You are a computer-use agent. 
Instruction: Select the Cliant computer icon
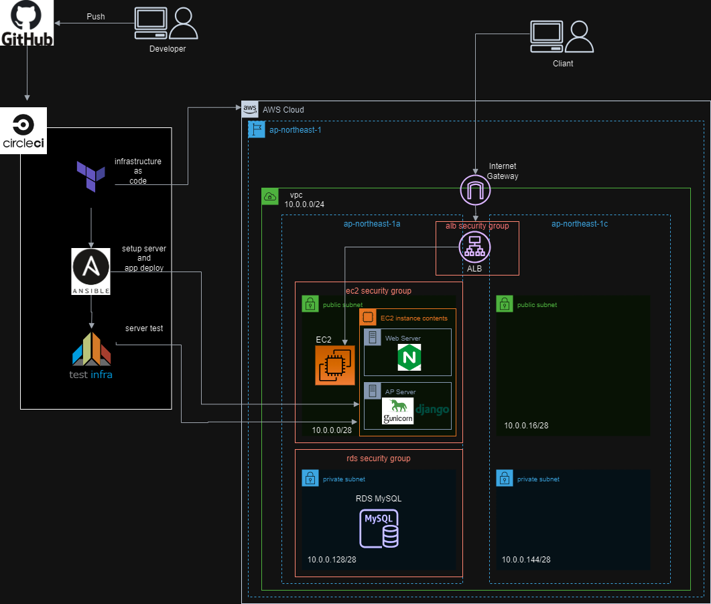[x=546, y=35]
